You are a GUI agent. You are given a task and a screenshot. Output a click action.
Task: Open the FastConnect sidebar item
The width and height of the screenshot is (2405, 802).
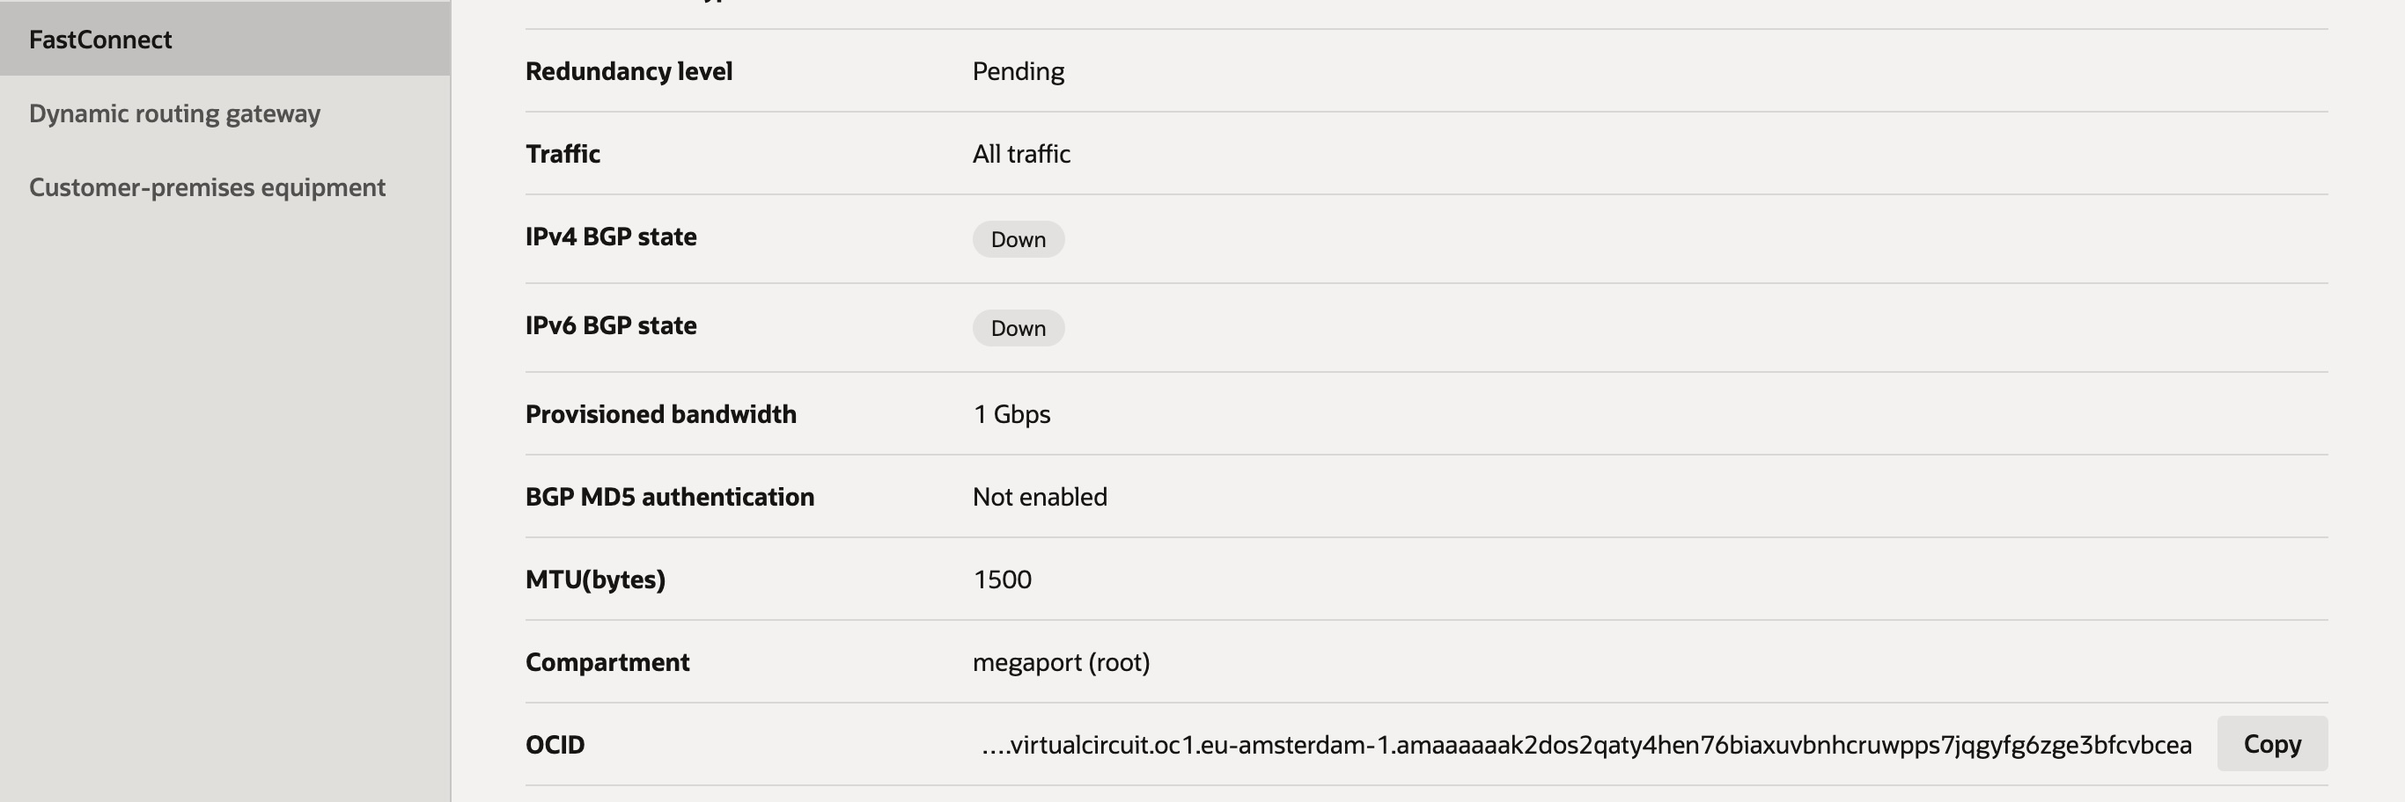[101, 40]
